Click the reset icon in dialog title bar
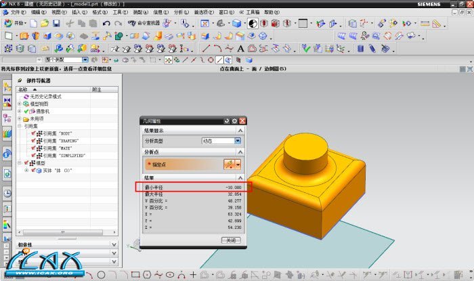Image resolution: width=474 pixels, height=281 pixels. (x=226, y=121)
